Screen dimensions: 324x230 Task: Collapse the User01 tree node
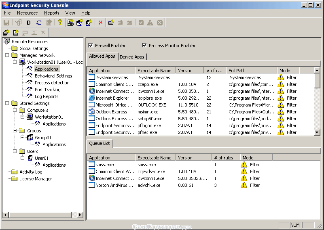[23, 158]
